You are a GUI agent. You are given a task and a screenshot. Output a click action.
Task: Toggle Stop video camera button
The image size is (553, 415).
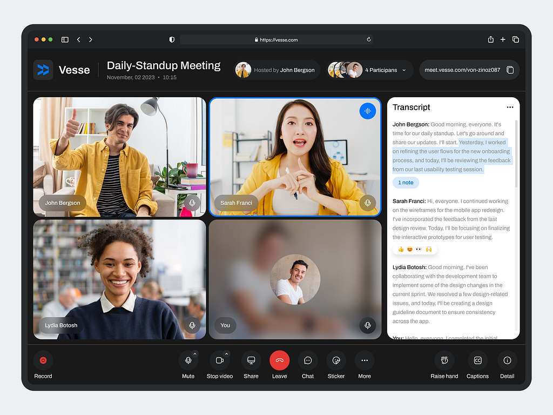pos(219,360)
